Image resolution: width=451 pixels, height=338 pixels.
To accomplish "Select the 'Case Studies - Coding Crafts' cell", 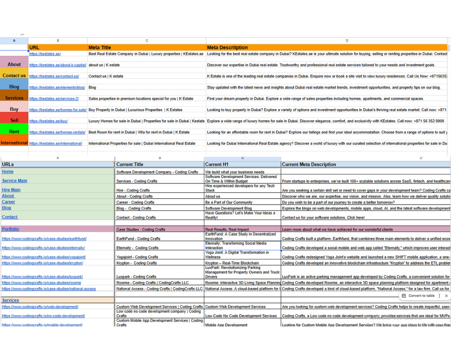I will (x=160, y=229).
